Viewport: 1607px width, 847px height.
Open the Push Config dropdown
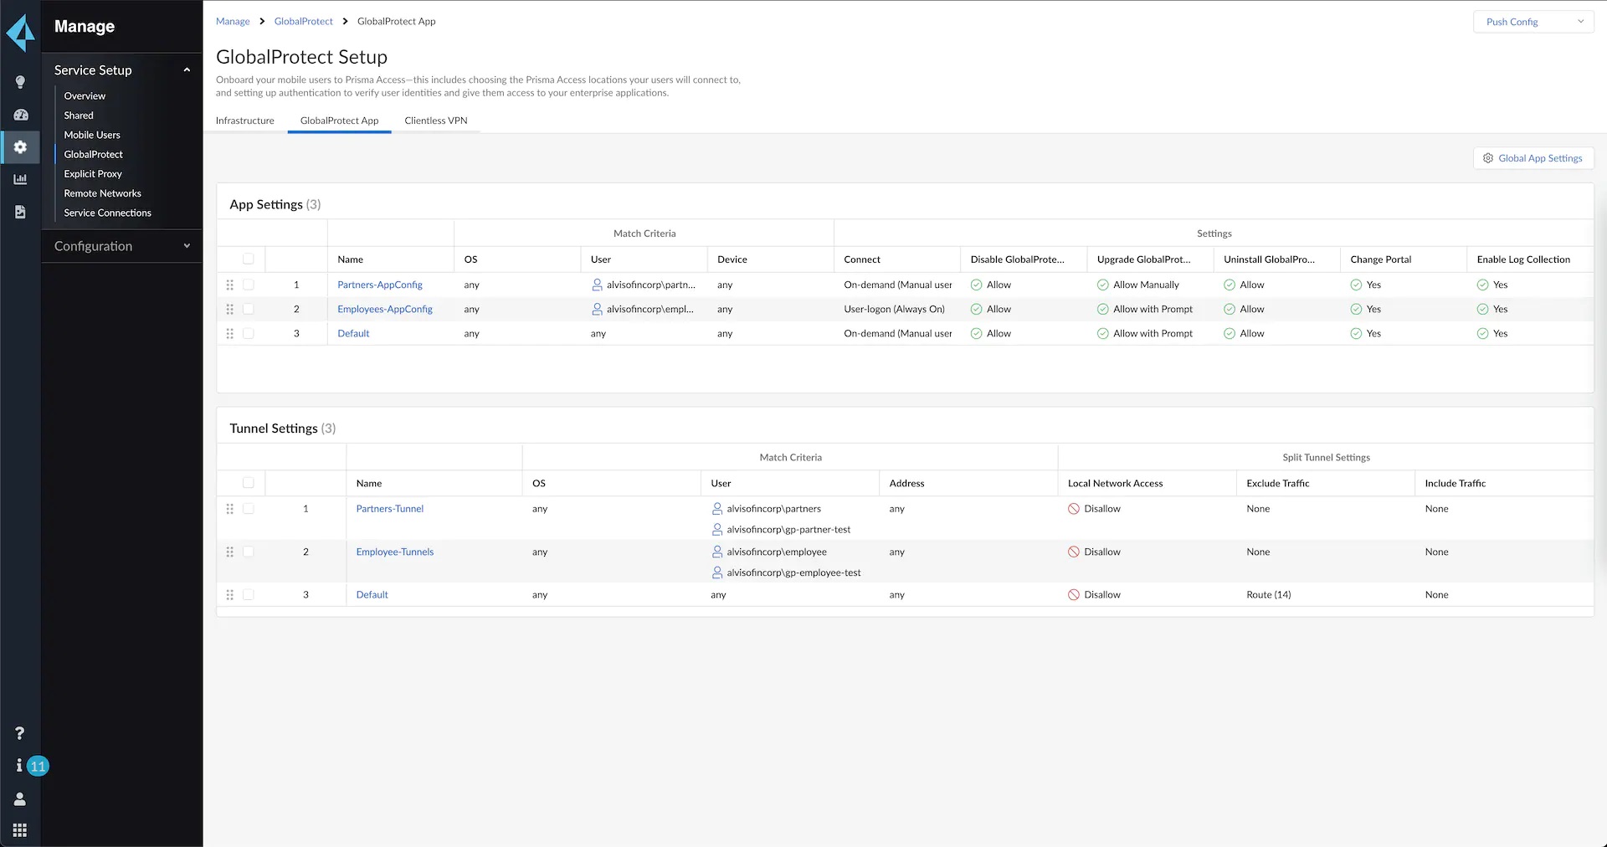[1533, 22]
